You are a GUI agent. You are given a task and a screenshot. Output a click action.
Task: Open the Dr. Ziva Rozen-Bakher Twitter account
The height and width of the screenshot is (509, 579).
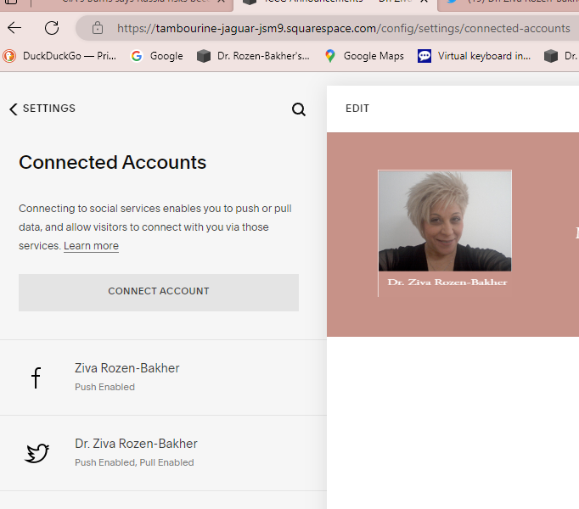click(x=163, y=453)
